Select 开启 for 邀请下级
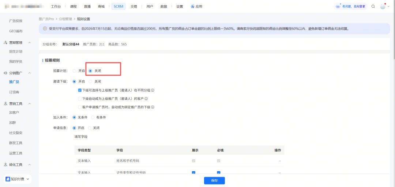 pyautogui.click(x=74, y=81)
